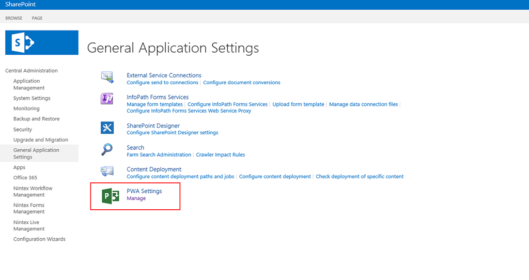This screenshot has width=529, height=280.
Task: Open the Search heading link
Action: click(x=135, y=147)
